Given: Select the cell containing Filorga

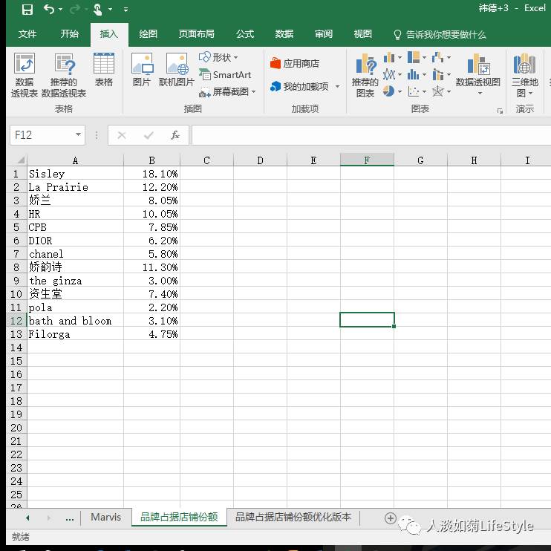Looking at the screenshot, I should pos(75,334).
